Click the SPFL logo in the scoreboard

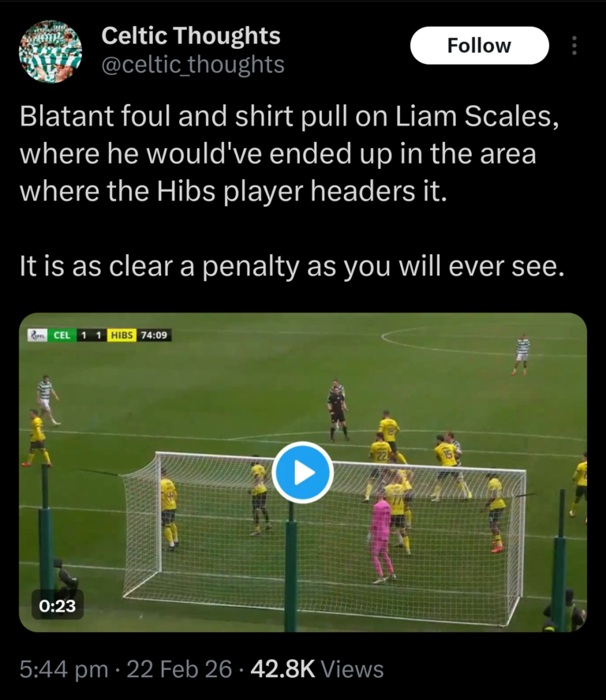pyautogui.click(x=37, y=335)
